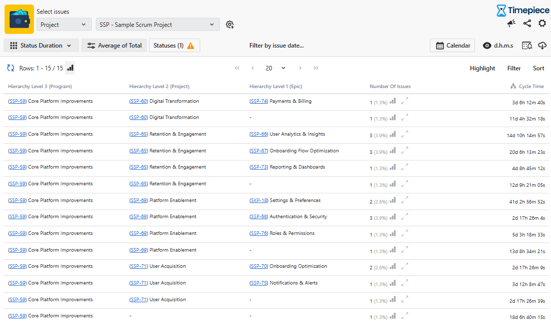Open the Timepiece settings gear icon
The height and width of the screenshot is (325, 551).
point(542,23)
